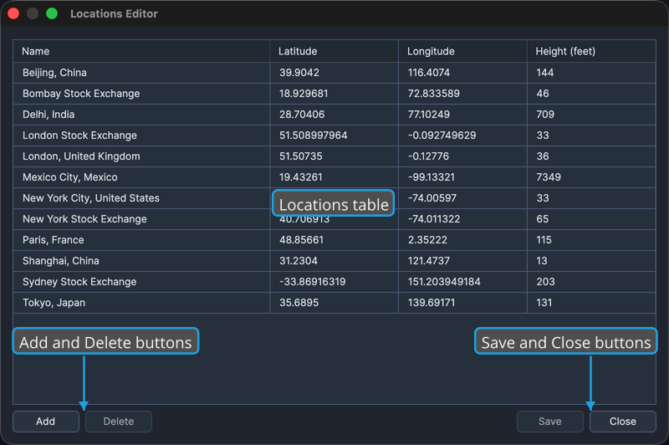Screen dimensions: 669x445
Task: Maximize window with green title bar button
Action: pyautogui.click(x=52, y=13)
